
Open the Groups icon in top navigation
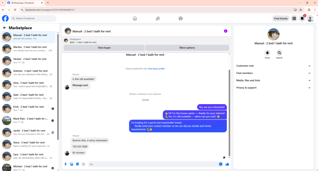tap(180, 18)
